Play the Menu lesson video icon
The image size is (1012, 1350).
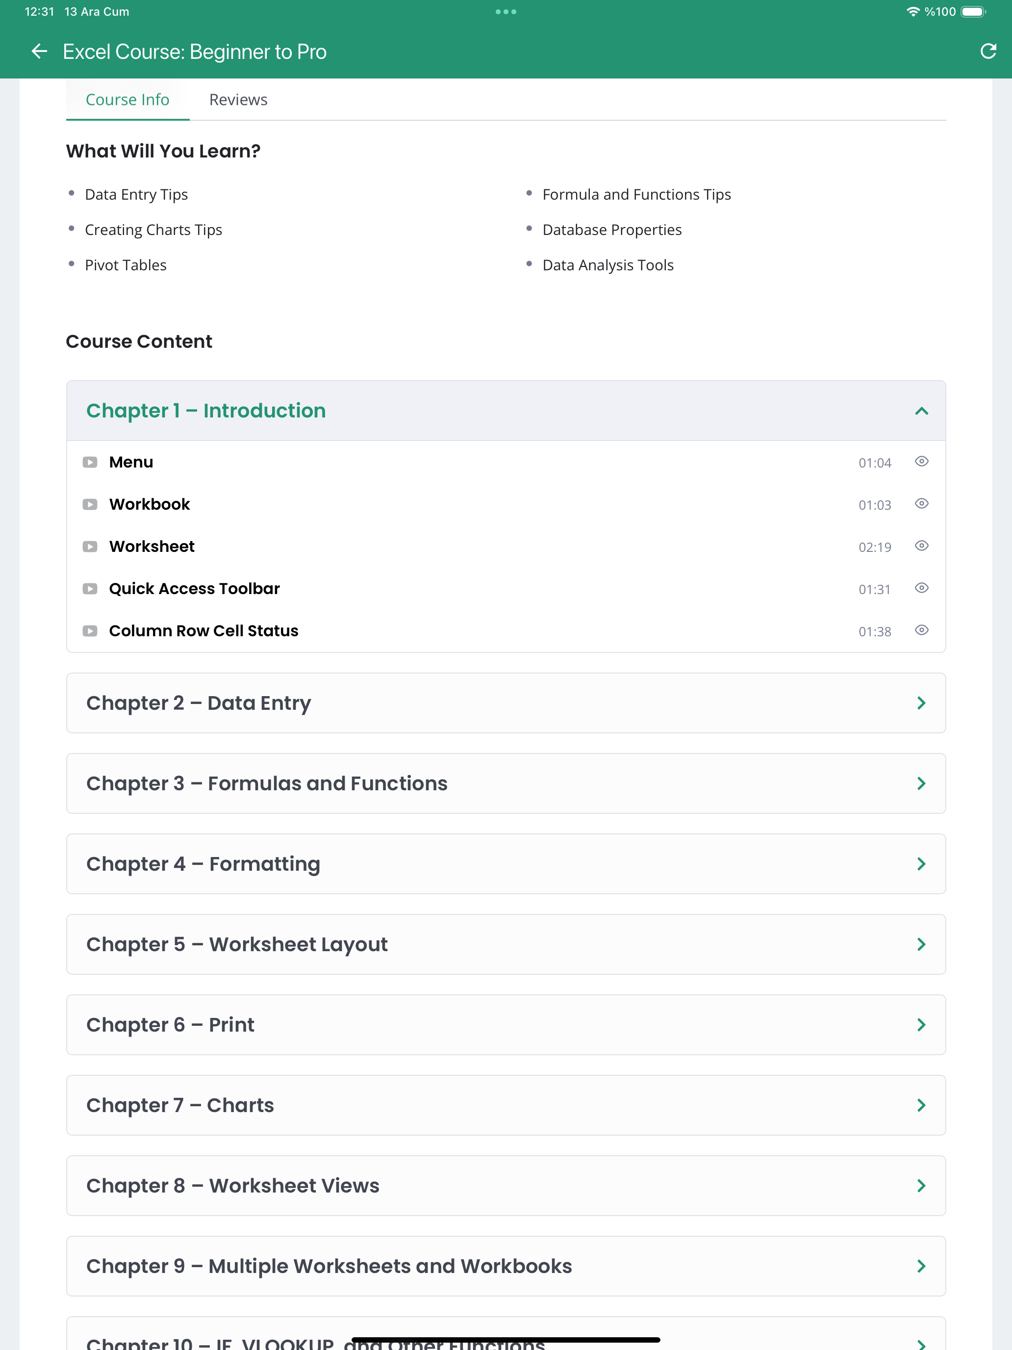click(90, 462)
